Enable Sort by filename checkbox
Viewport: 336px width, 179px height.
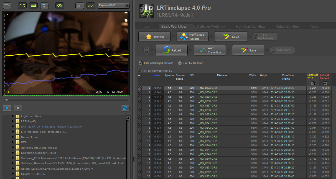(x=180, y=63)
